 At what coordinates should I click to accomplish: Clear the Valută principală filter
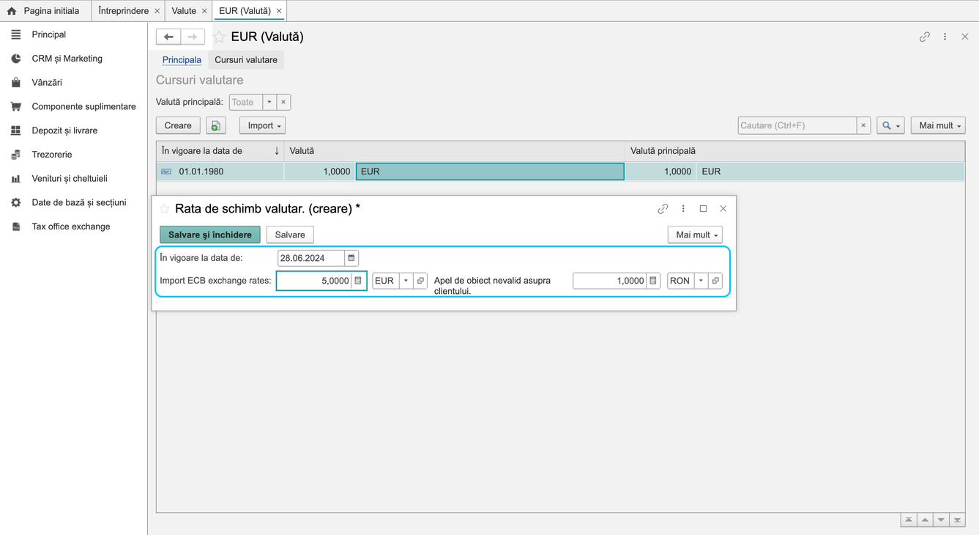pyautogui.click(x=283, y=102)
